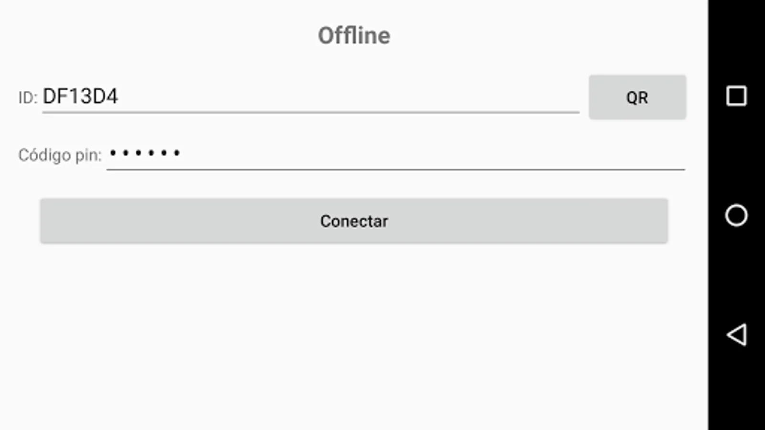
Task: Open recent apps via square icon
Action: pos(736,96)
